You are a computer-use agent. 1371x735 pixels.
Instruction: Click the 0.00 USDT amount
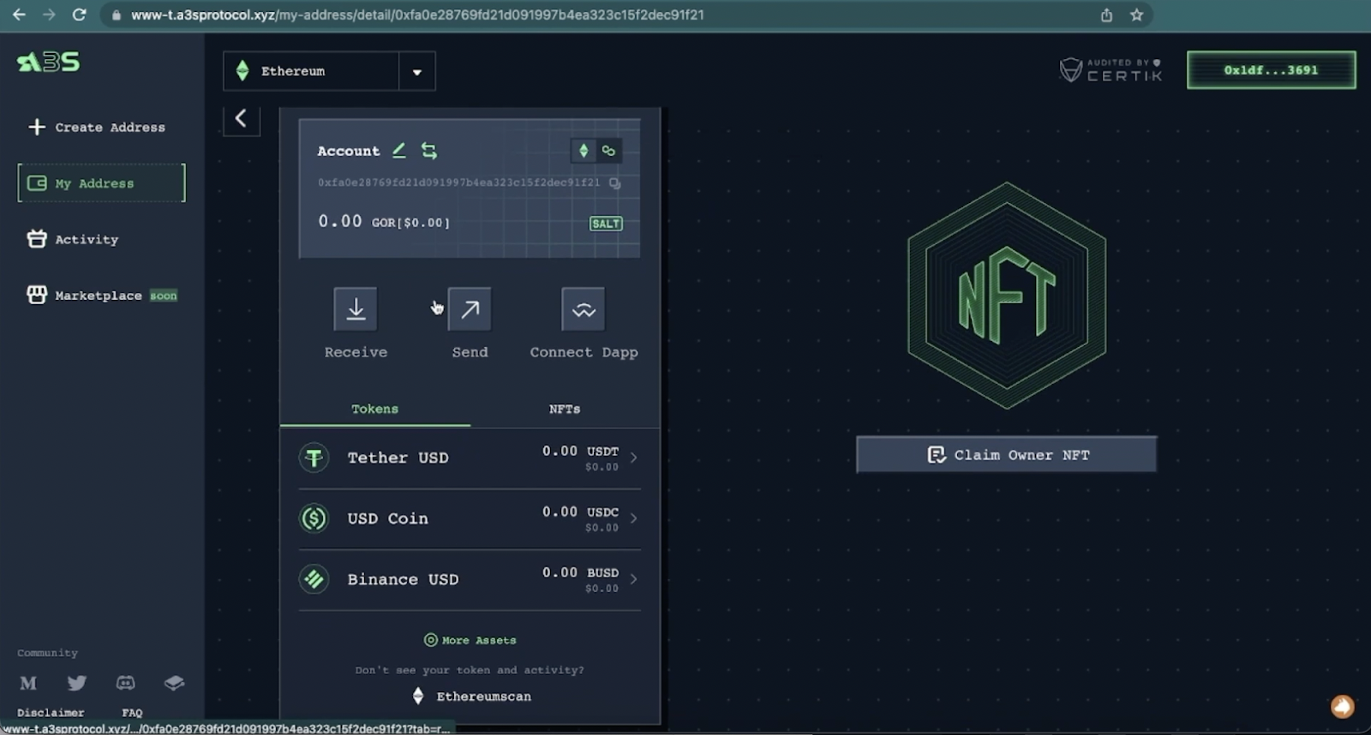[x=580, y=451]
